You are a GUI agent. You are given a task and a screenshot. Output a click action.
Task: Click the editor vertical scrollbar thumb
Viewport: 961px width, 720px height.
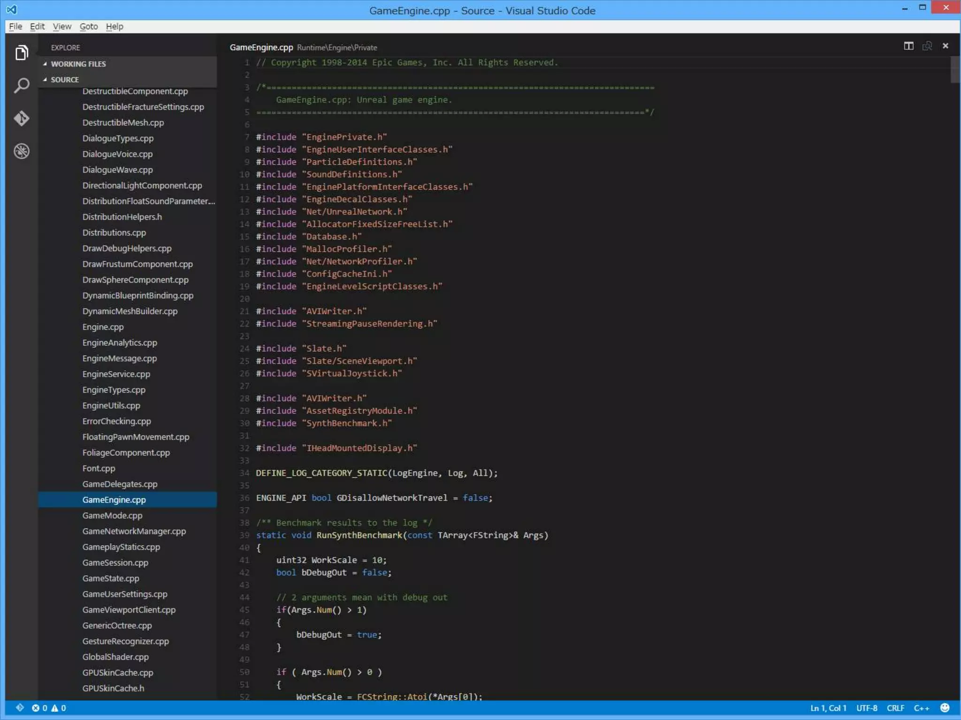[x=955, y=69]
